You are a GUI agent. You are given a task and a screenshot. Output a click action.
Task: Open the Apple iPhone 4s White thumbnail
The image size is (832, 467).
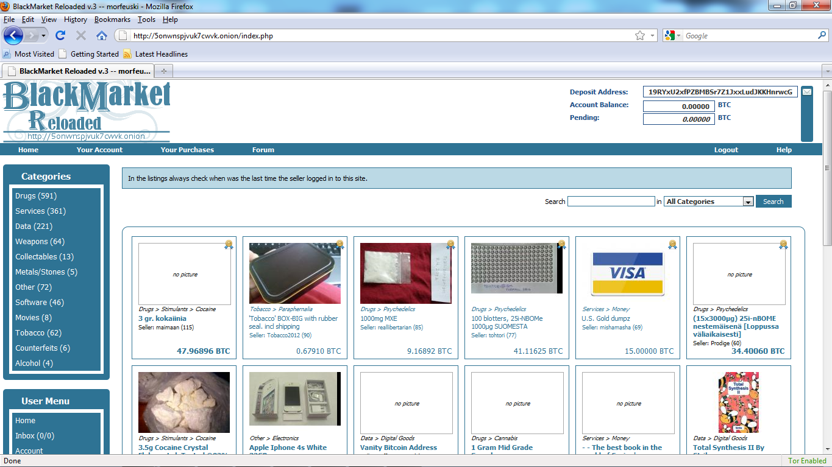point(295,399)
